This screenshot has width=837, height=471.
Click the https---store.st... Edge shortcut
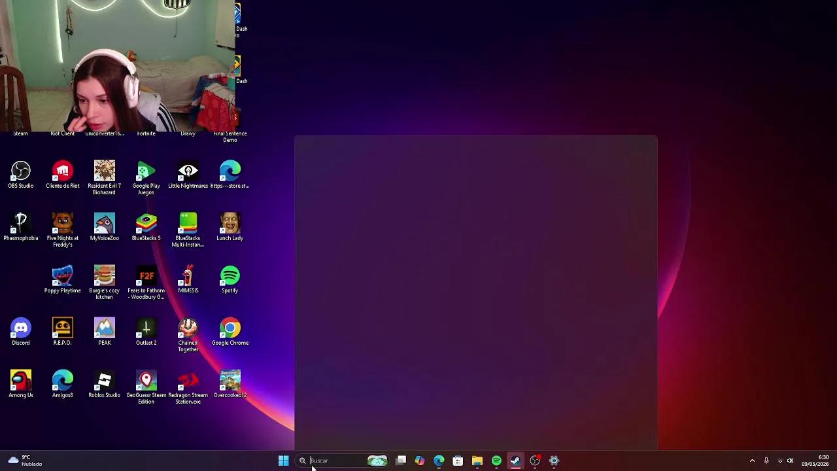[230, 175]
